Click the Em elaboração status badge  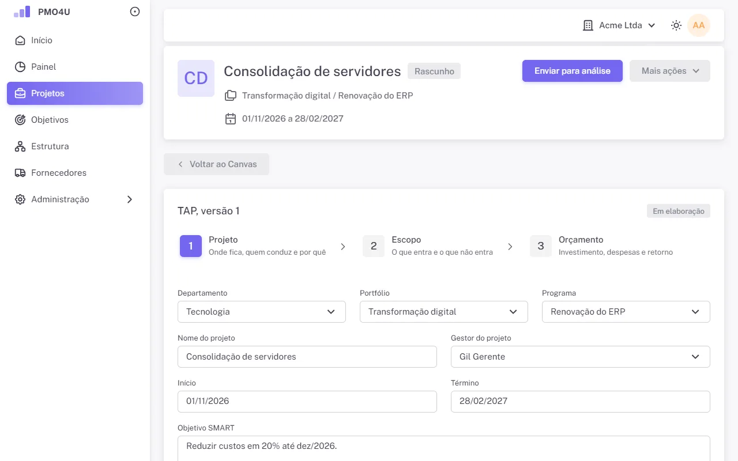[x=679, y=211]
